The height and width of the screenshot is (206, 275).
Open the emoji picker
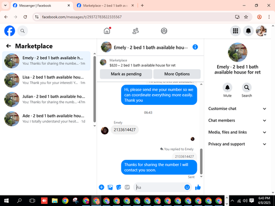tap(187, 187)
